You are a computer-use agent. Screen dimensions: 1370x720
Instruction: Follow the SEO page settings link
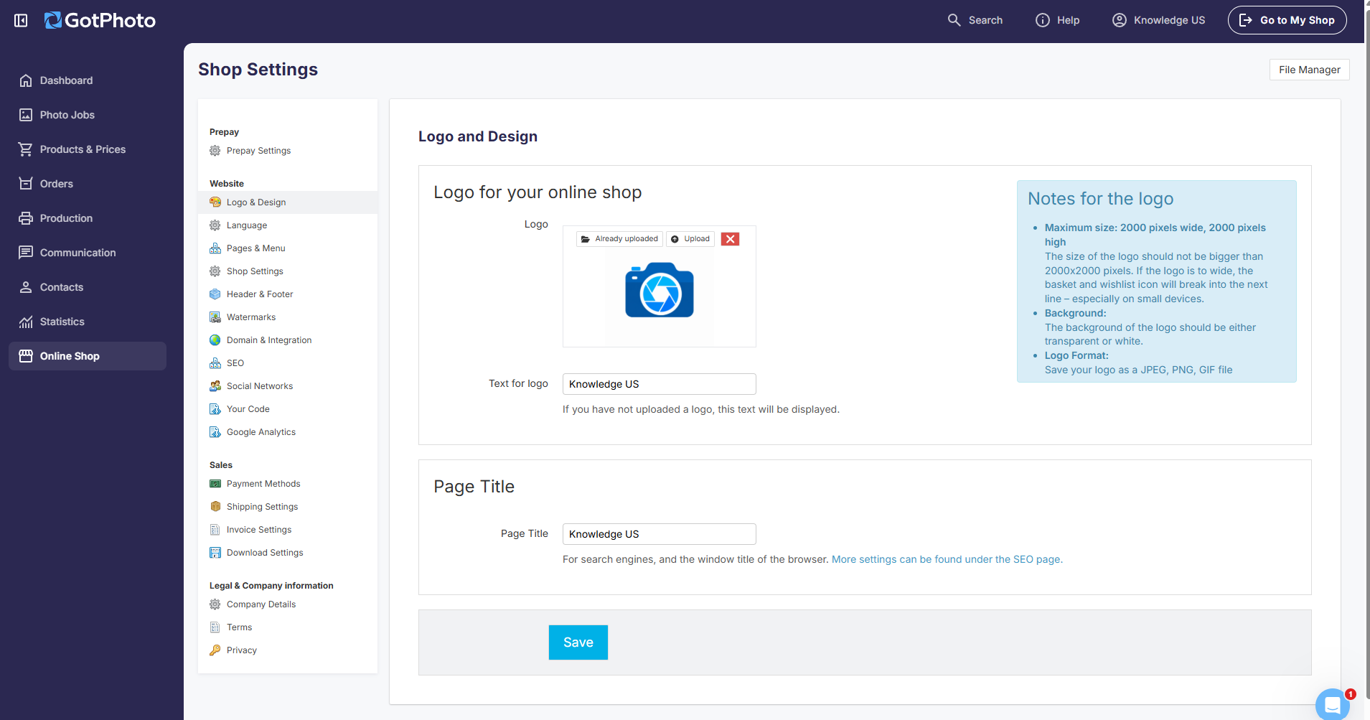tap(947, 559)
